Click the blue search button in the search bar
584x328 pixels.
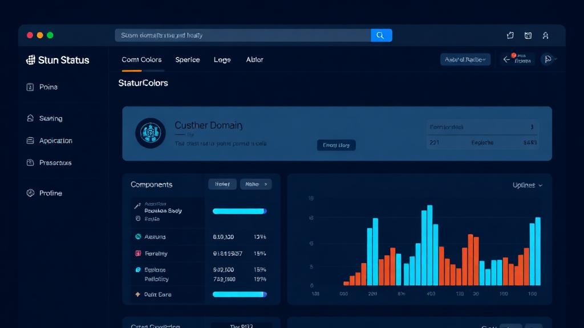click(381, 35)
